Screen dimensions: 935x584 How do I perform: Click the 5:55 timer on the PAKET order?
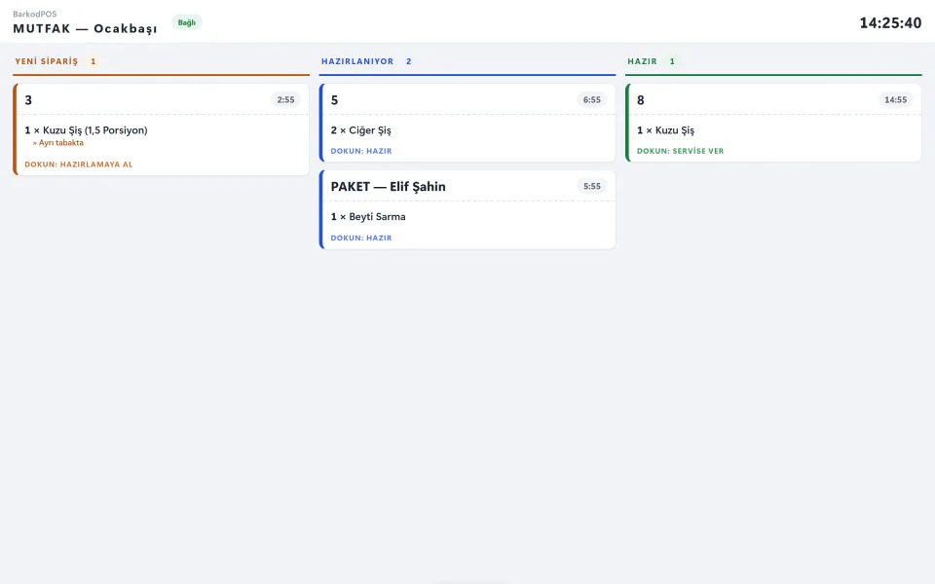pos(591,187)
